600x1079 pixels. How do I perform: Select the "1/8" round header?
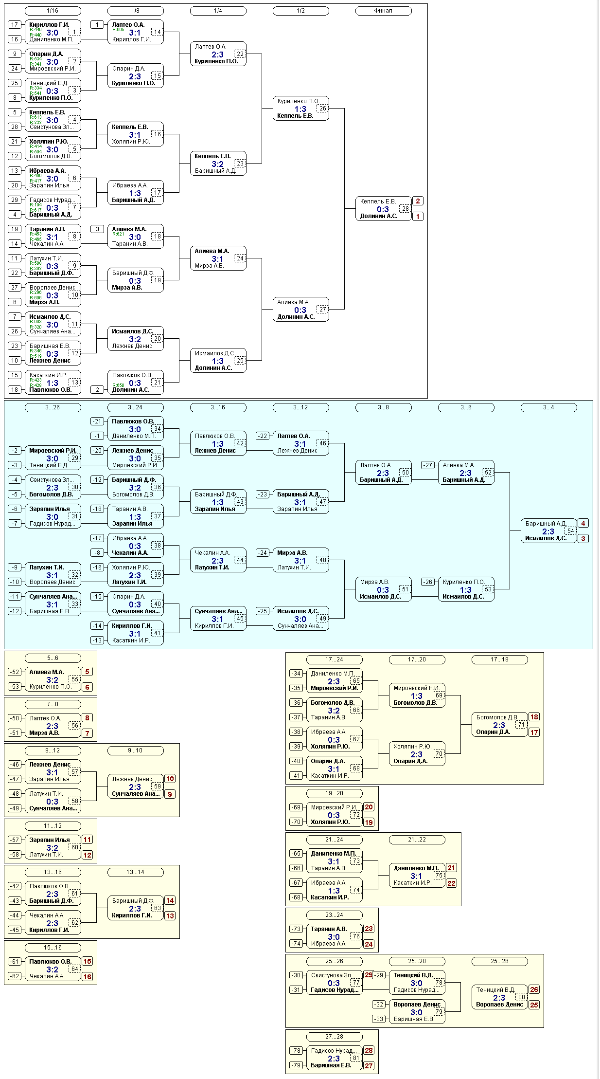pyautogui.click(x=135, y=11)
